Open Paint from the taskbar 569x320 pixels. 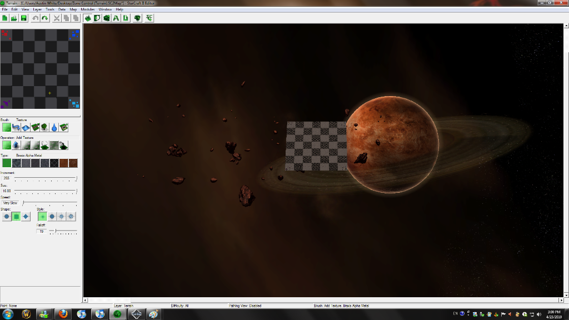click(153, 314)
